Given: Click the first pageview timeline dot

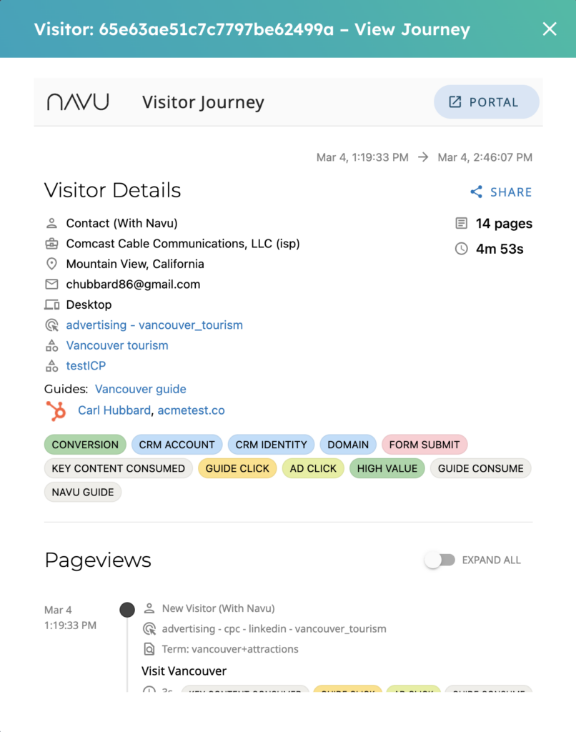Looking at the screenshot, I should 127,610.
